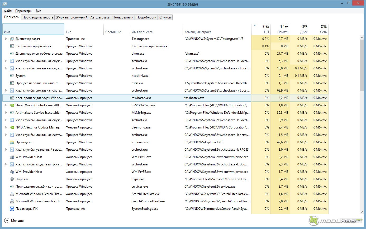Click the Проводник folder icon
Screen dimensions: 366x229
pyautogui.click(x=12, y=142)
